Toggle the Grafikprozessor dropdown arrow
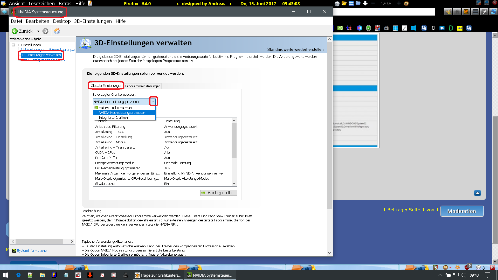This screenshot has width=498, height=280. point(153,102)
